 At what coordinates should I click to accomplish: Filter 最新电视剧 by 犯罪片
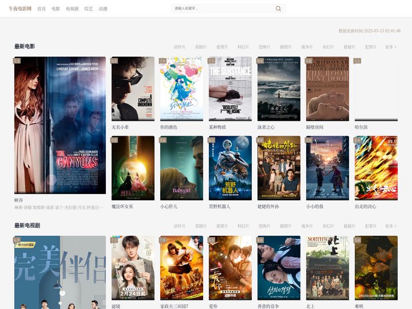pos(371,226)
